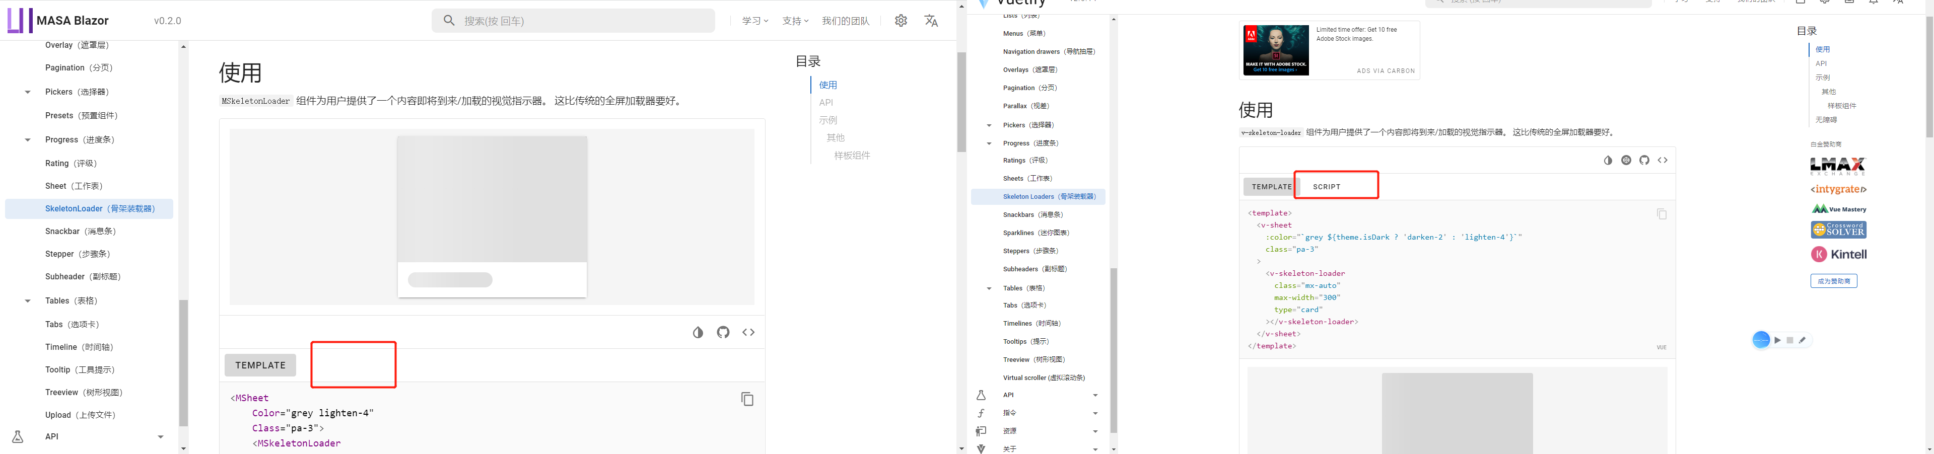Open the 学习 dropdown menu
This screenshot has height=454, width=1934.
pos(754,21)
